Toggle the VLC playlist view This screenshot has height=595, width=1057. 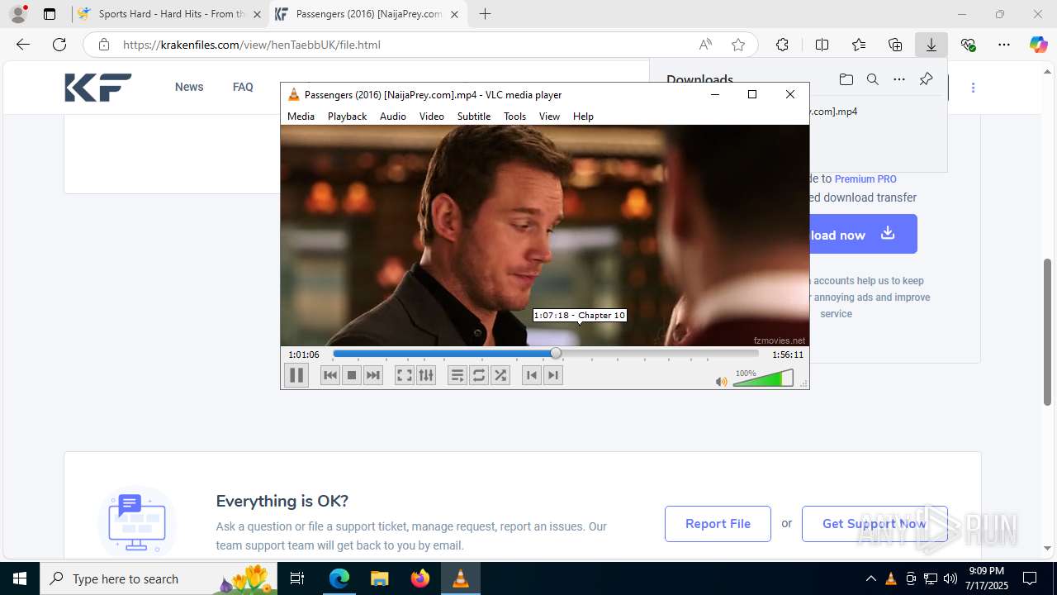(457, 375)
